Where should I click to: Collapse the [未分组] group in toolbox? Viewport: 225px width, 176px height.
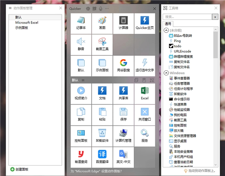click(166, 30)
